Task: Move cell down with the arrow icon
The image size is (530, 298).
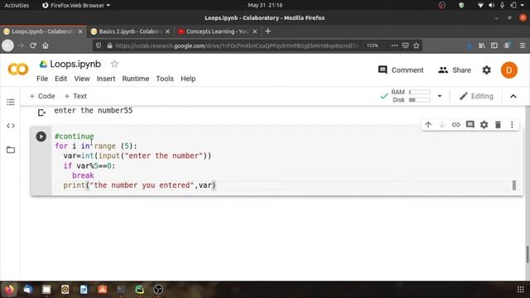Action: coord(441,125)
